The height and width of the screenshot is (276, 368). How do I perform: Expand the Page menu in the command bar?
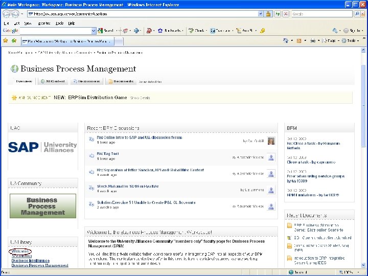[x=330, y=40]
